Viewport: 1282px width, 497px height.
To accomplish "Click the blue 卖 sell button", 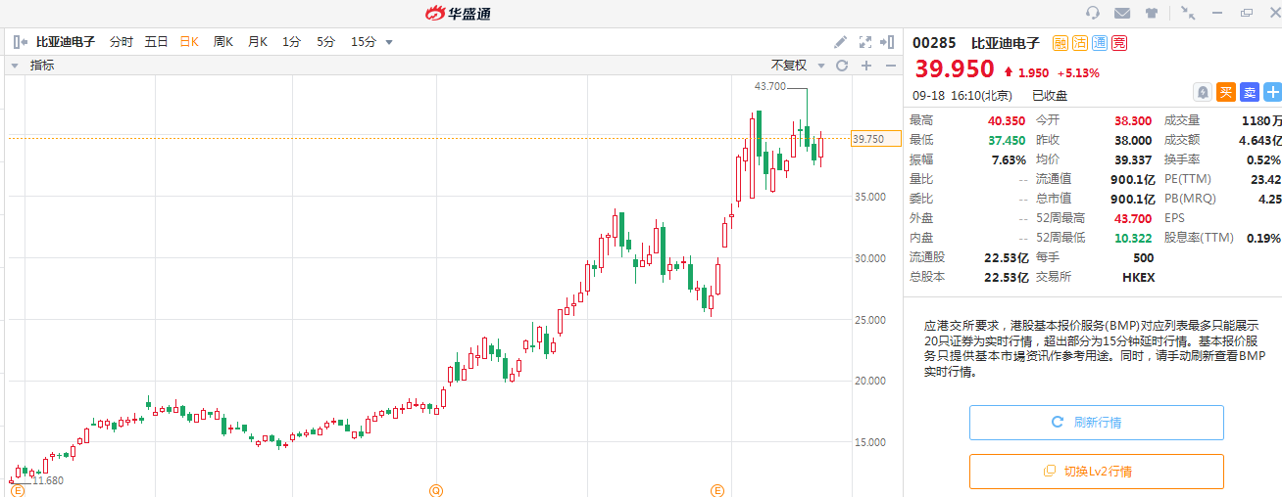I will tap(1249, 92).
